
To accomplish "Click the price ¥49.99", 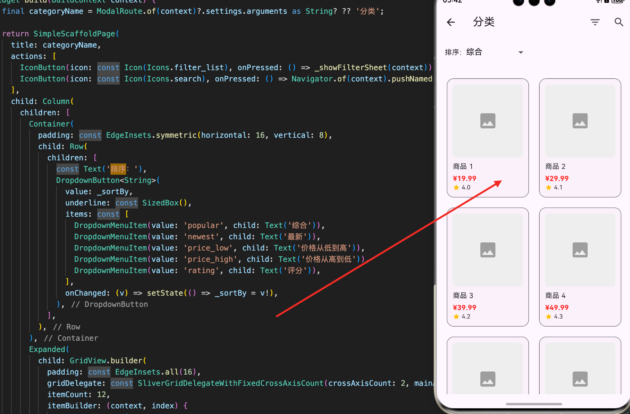I will pos(557,308).
